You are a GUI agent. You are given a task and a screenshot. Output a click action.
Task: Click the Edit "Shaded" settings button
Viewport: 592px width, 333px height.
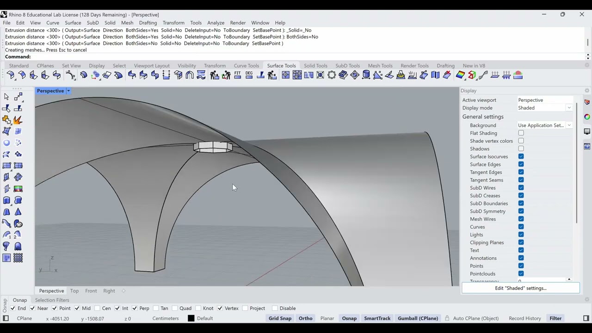[520, 288]
